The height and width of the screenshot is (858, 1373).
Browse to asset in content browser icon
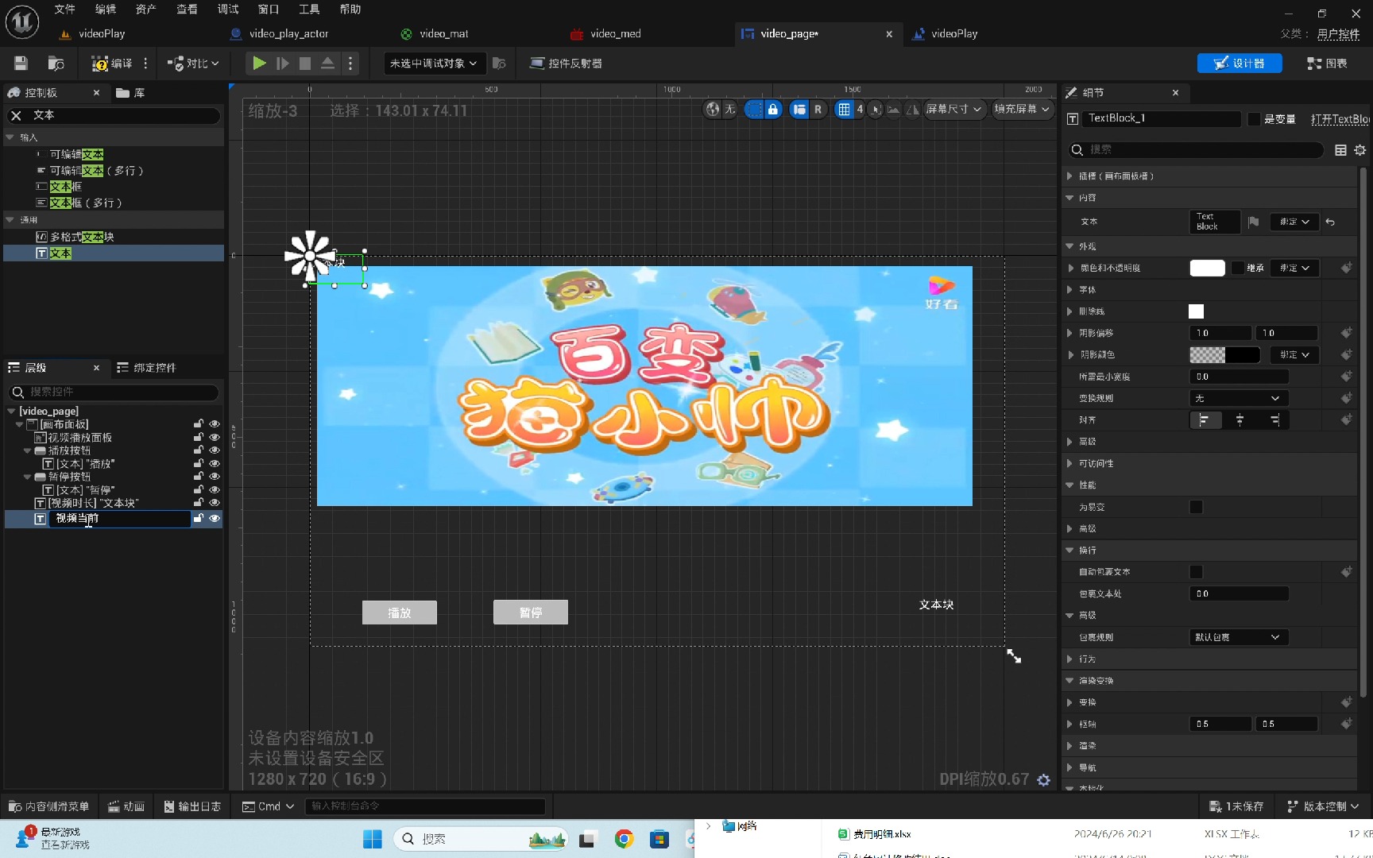56,64
